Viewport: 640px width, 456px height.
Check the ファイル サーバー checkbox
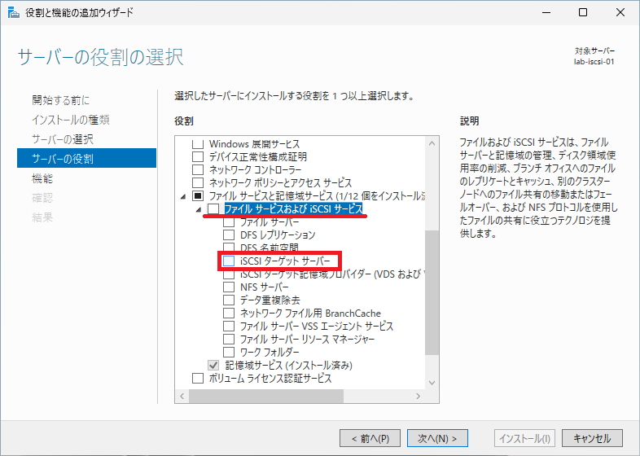(x=229, y=222)
